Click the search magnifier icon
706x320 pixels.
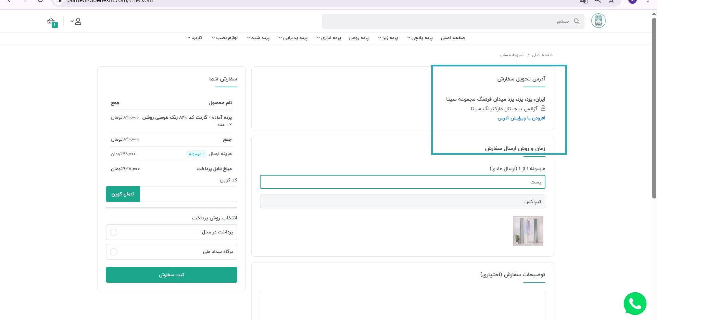(x=577, y=21)
